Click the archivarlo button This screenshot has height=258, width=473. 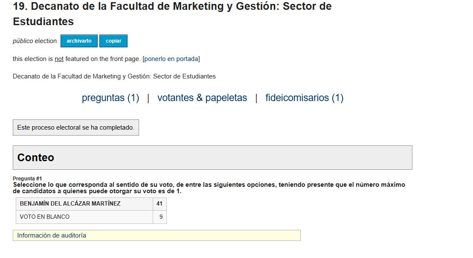[x=79, y=41]
